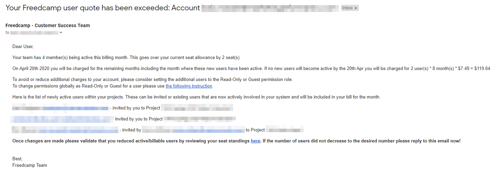Click the blurred recipient address after "to"
This screenshot has width=493, height=174.
tap(34, 33)
